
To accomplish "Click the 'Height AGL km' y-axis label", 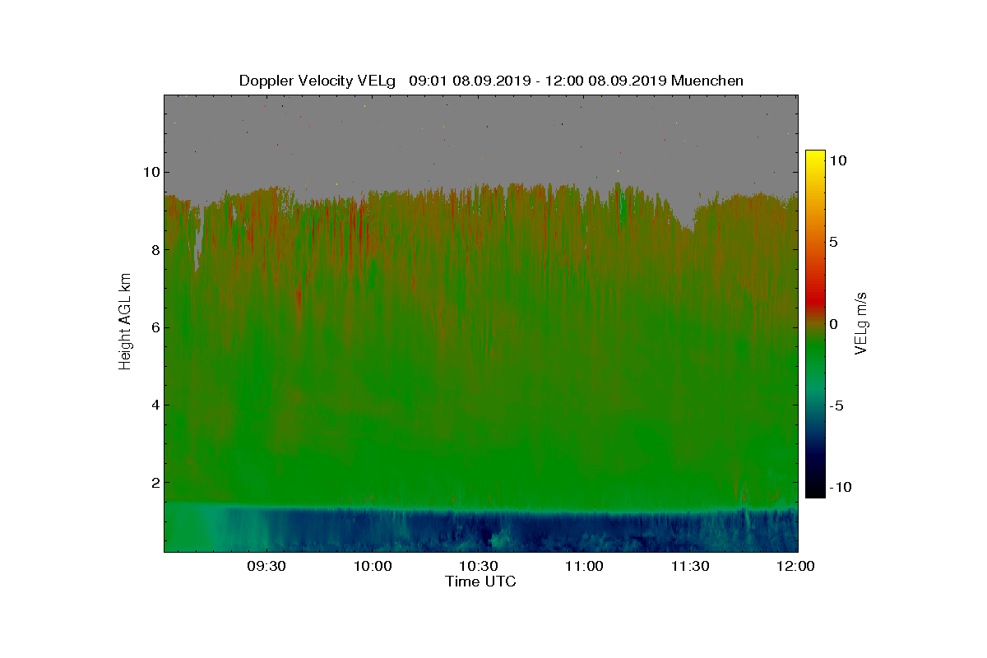I will (x=125, y=322).
